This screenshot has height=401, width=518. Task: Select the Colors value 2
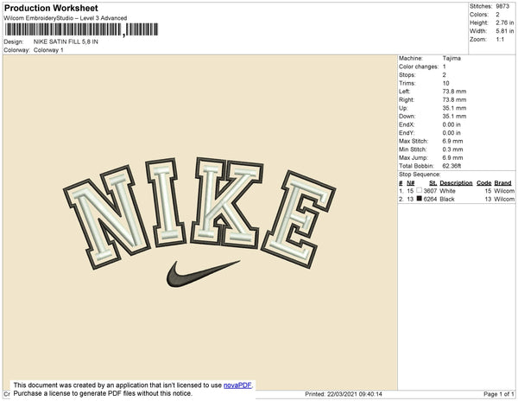tap(497, 15)
